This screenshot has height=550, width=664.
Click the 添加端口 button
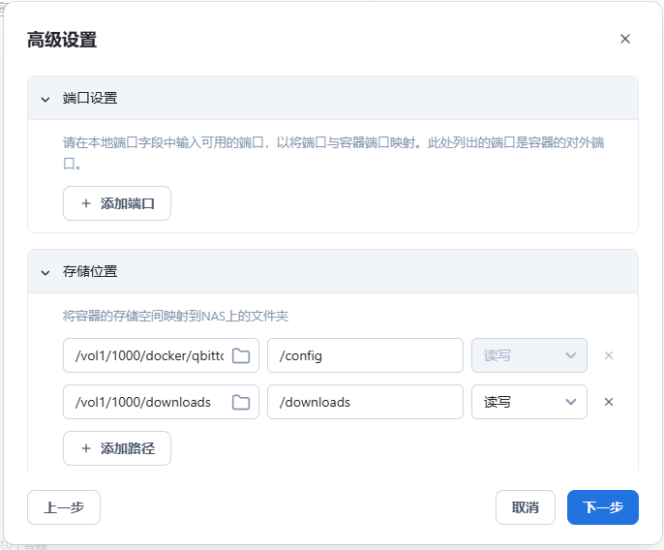pos(117,203)
